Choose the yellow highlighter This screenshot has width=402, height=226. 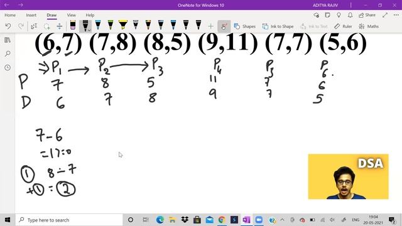click(123, 25)
